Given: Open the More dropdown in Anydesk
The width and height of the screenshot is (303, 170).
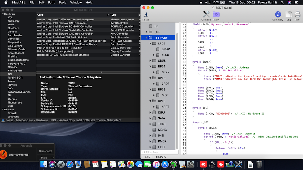Looking at the screenshot, I should click(46, 158).
